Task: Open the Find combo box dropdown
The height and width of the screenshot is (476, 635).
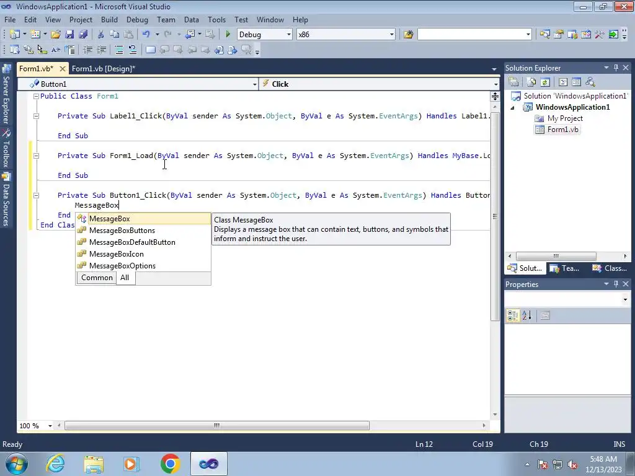Action: 528,35
